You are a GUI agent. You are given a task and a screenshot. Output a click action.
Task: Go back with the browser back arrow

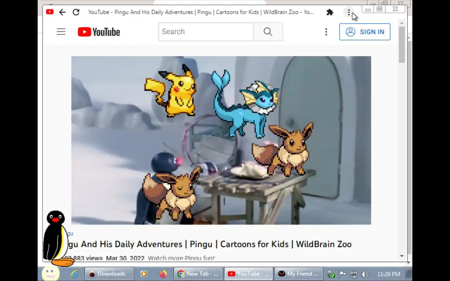(62, 12)
